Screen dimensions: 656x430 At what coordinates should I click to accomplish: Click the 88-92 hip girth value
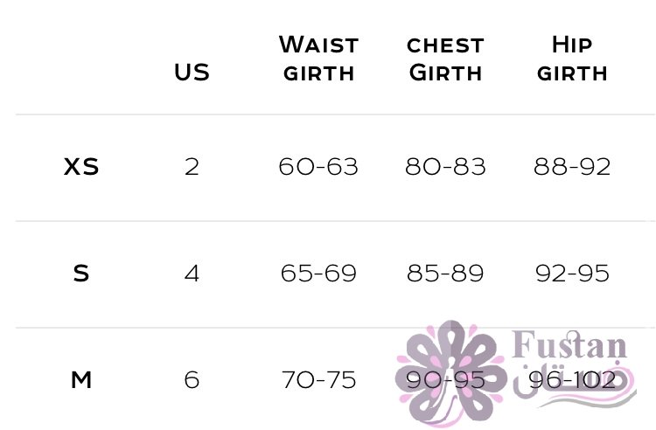(572, 167)
